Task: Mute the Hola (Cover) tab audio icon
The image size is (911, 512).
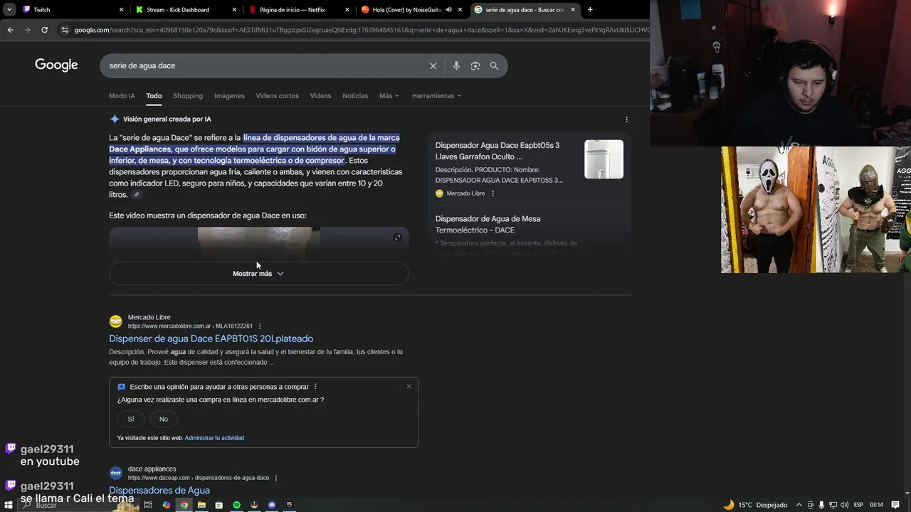Action: [x=449, y=10]
